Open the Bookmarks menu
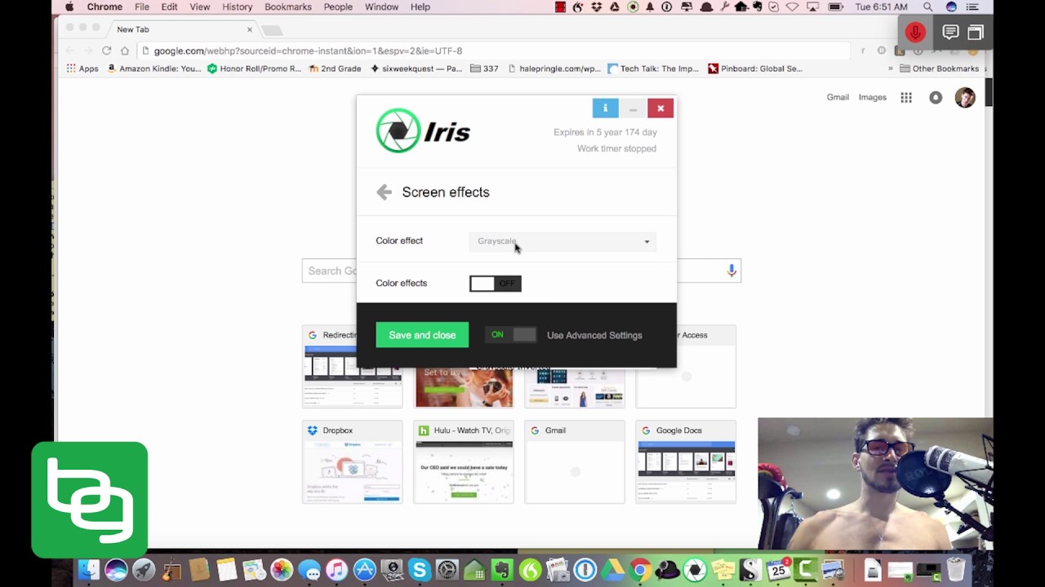Screen dimensions: 1045x587 tap(288, 7)
